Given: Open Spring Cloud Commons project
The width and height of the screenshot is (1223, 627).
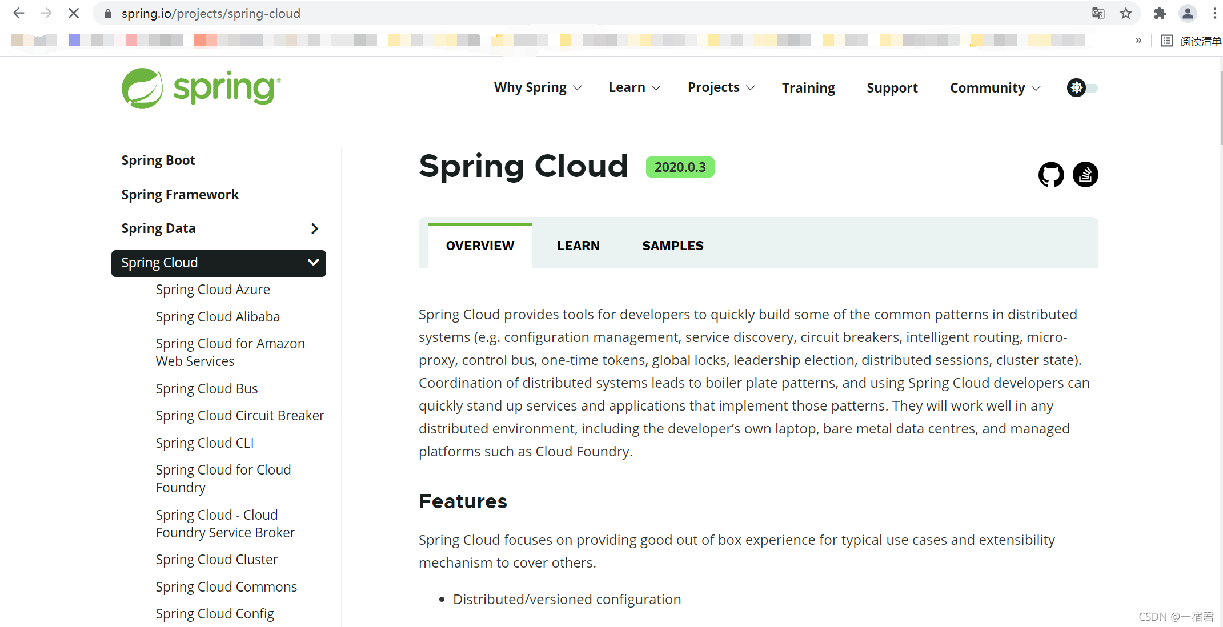Looking at the screenshot, I should tap(226, 587).
